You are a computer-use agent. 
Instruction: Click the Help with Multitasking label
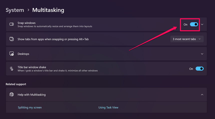click(x=31, y=95)
